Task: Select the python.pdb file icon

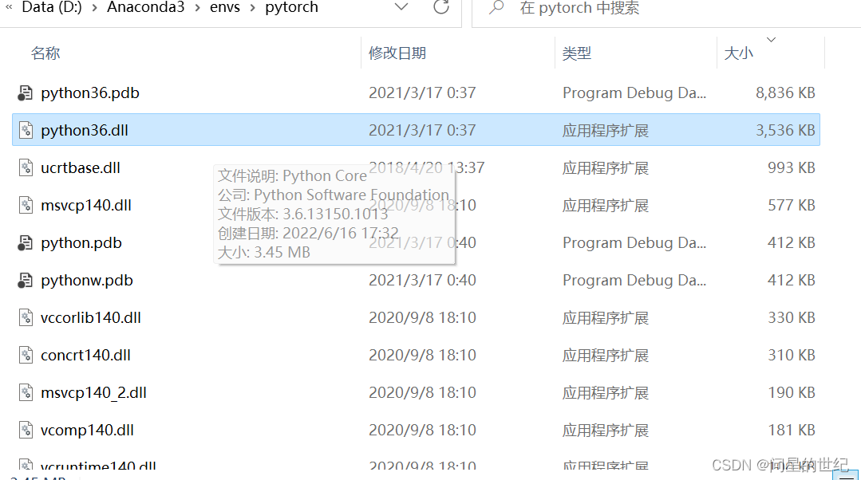Action: [x=24, y=242]
